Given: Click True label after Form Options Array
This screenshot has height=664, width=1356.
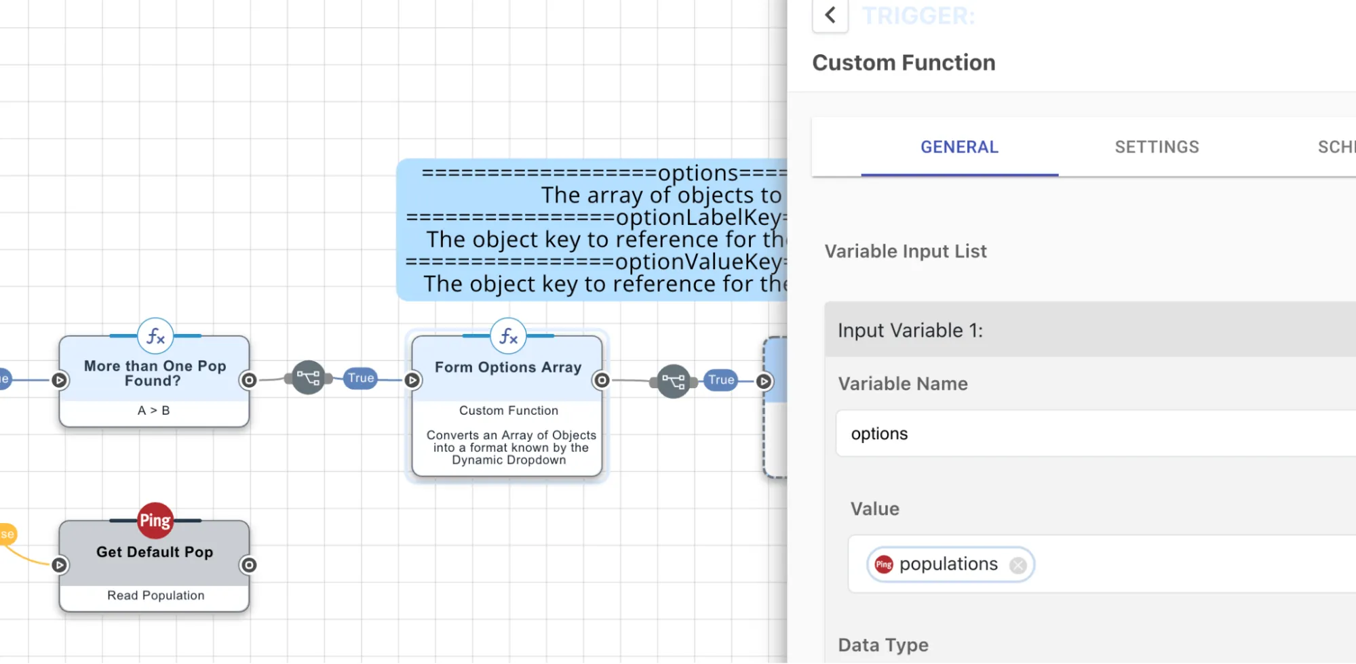Looking at the screenshot, I should 721,380.
